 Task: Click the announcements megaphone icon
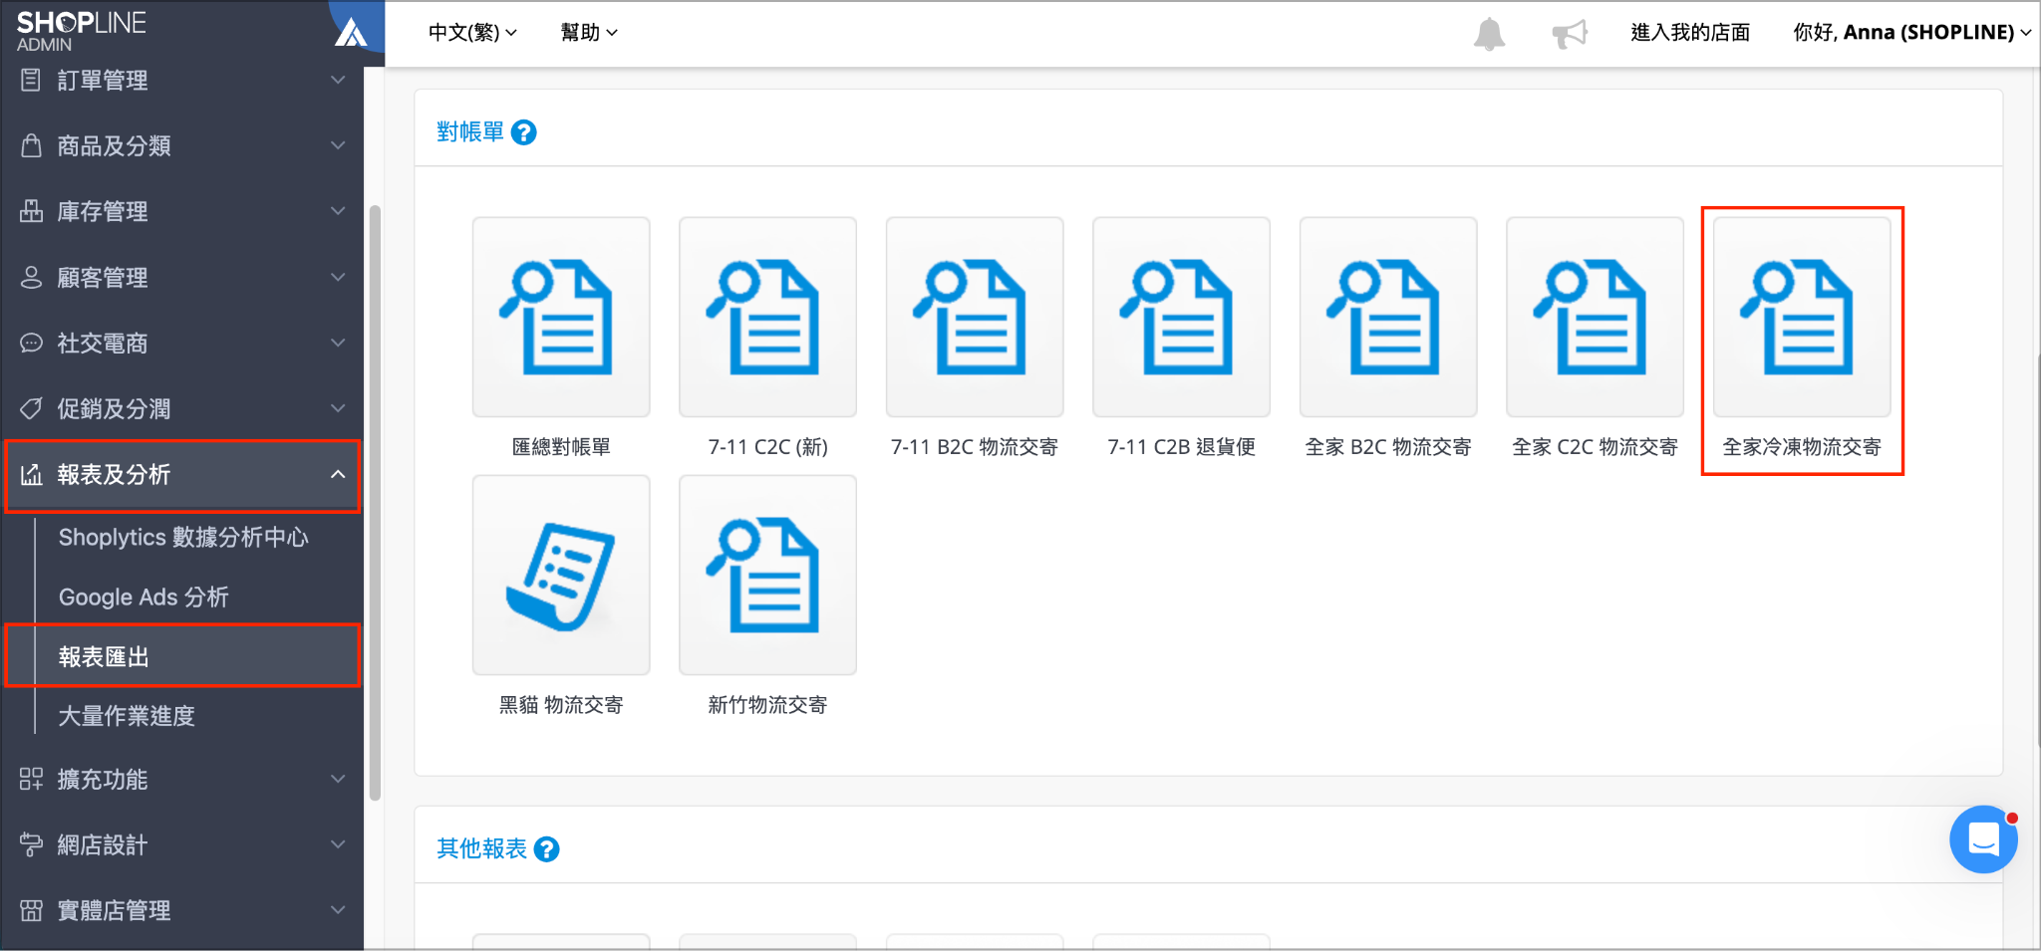[1570, 34]
